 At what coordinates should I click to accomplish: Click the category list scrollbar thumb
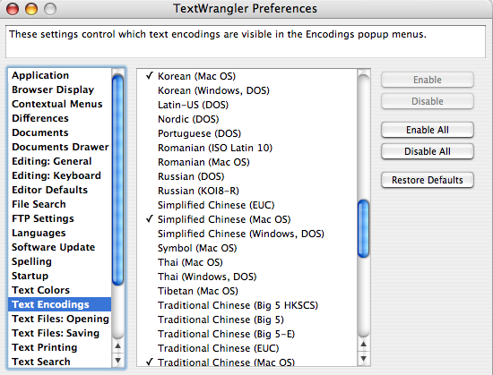click(x=118, y=180)
